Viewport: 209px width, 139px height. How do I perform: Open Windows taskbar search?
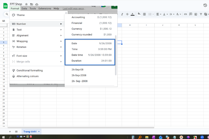[x=10, y=137]
